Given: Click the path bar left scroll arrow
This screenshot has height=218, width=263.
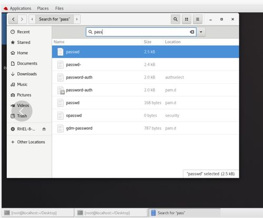Looking at the screenshot, I should tap(32, 19).
